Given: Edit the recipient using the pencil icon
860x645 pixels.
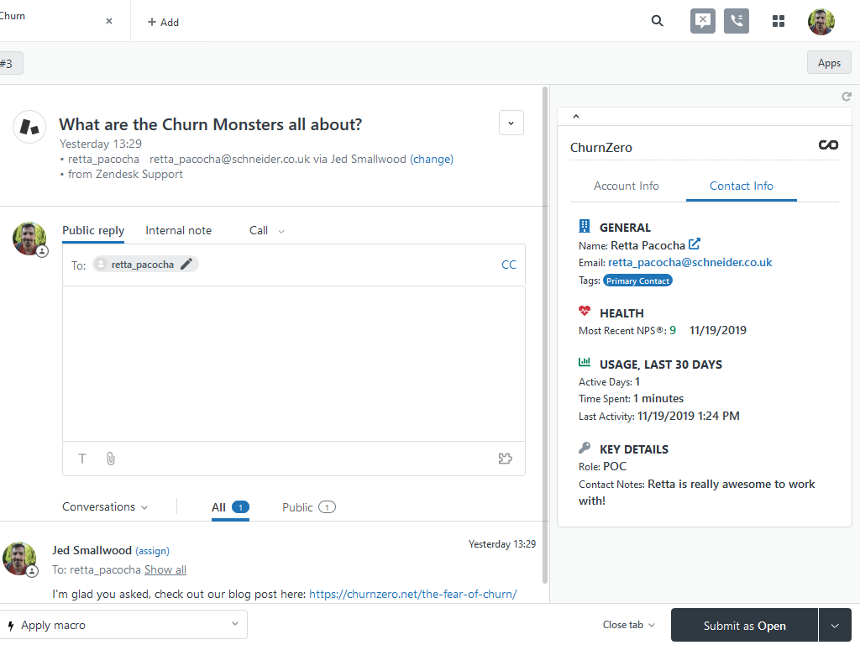Looking at the screenshot, I should click(x=184, y=263).
